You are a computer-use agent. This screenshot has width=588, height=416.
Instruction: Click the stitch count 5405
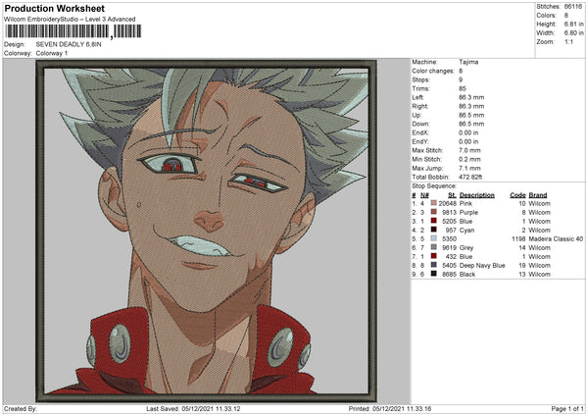point(449,266)
